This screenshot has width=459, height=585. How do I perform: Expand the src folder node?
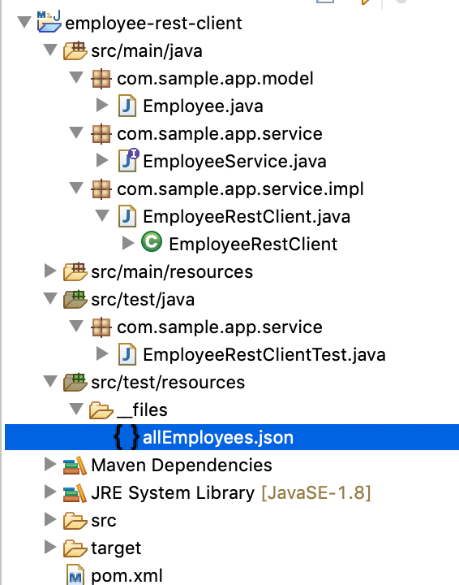[50, 519]
